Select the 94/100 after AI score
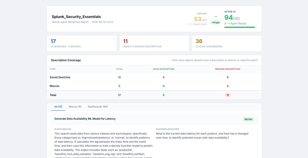Image resolution: width=308 pixels, height=158 pixels. coord(232,18)
